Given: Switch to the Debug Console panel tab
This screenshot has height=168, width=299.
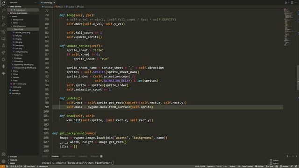Looking at the screenshot, I should pos(69,156).
